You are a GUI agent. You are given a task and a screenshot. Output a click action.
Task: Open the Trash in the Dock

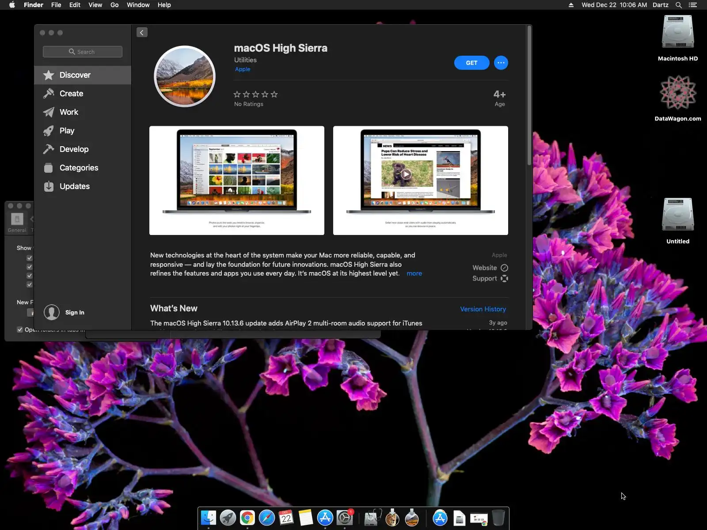pos(498,518)
